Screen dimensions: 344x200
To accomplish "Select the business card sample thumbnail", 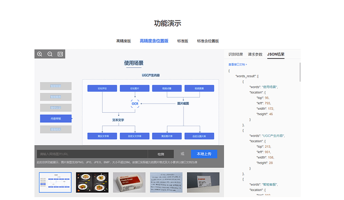I will [x=204, y=183].
